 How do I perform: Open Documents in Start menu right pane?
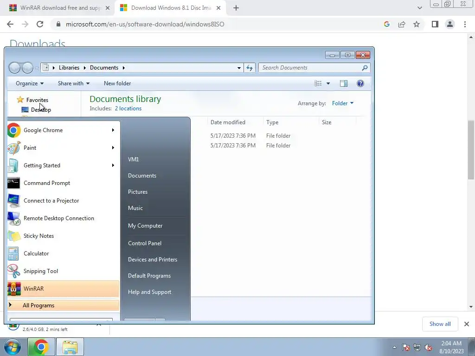pyautogui.click(x=142, y=176)
